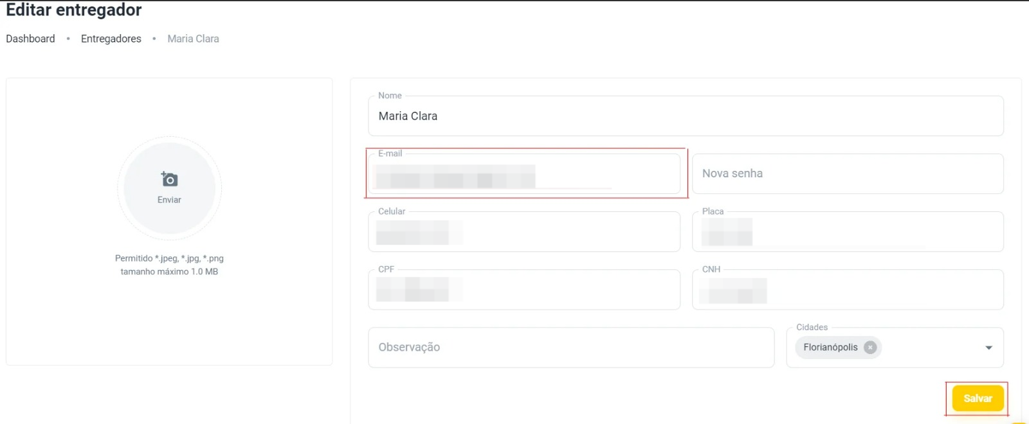The height and width of the screenshot is (424, 1029).
Task: Open the Entregadores breadcrumb link
Action: click(111, 39)
